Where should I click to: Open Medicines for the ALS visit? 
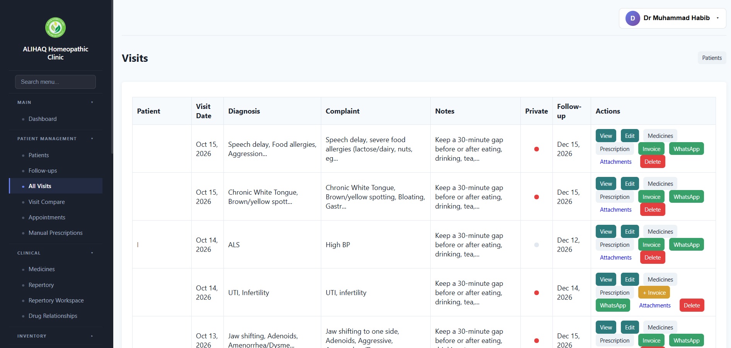coord(660,232)
